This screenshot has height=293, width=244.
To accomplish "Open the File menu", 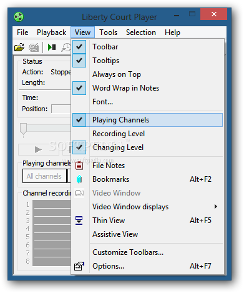I will click(22, 32).
